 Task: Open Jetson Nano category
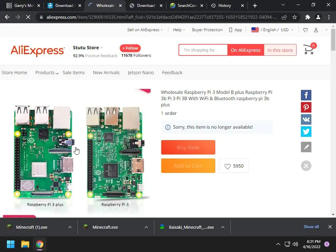tap(140, 73)
